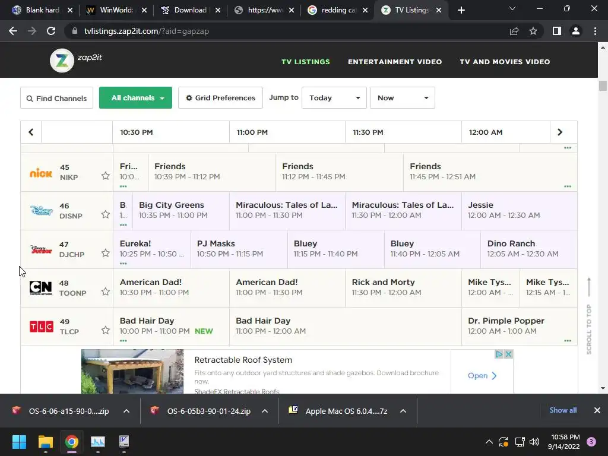Open the browser side panel icon

[557, 31]
